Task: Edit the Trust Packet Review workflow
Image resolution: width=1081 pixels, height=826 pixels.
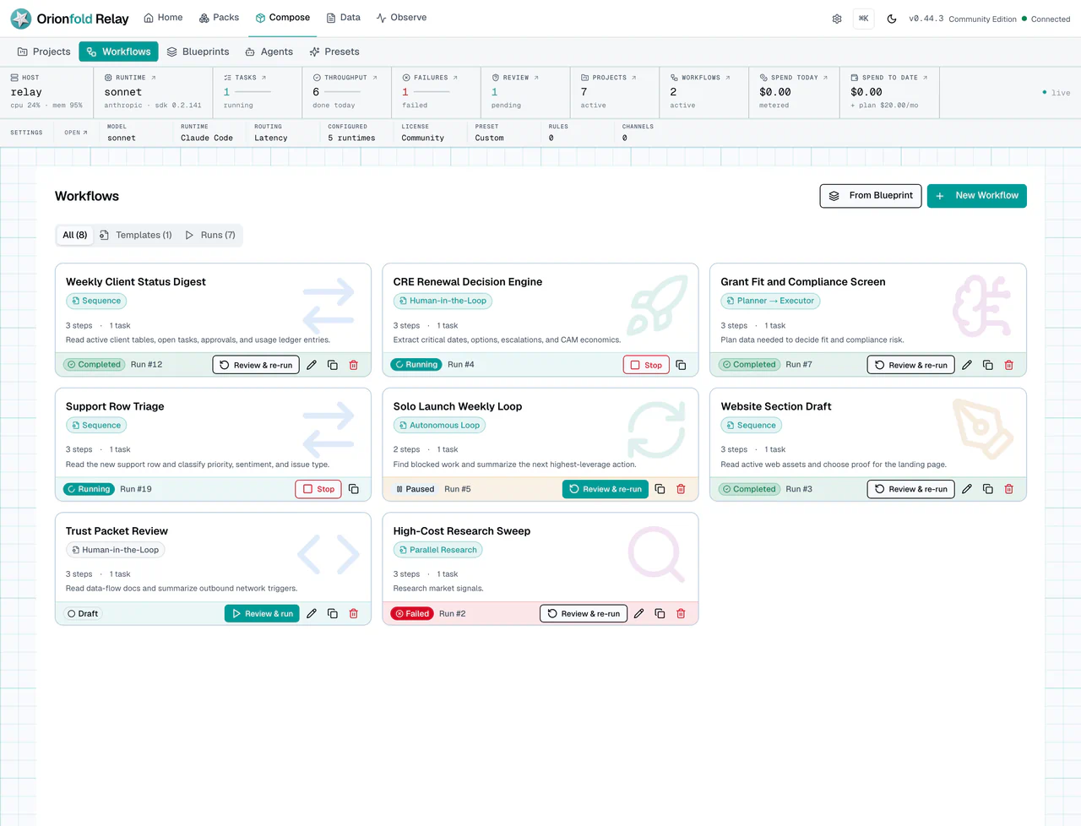Action: pos(312,614)
